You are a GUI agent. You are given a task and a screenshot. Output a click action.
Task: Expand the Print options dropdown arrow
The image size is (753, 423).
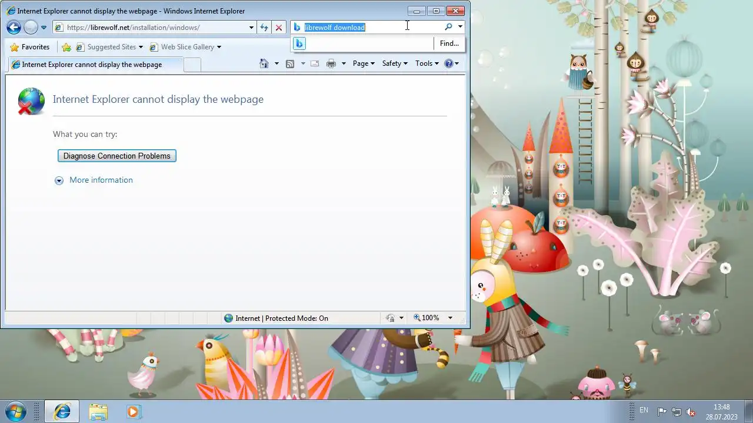344,63
